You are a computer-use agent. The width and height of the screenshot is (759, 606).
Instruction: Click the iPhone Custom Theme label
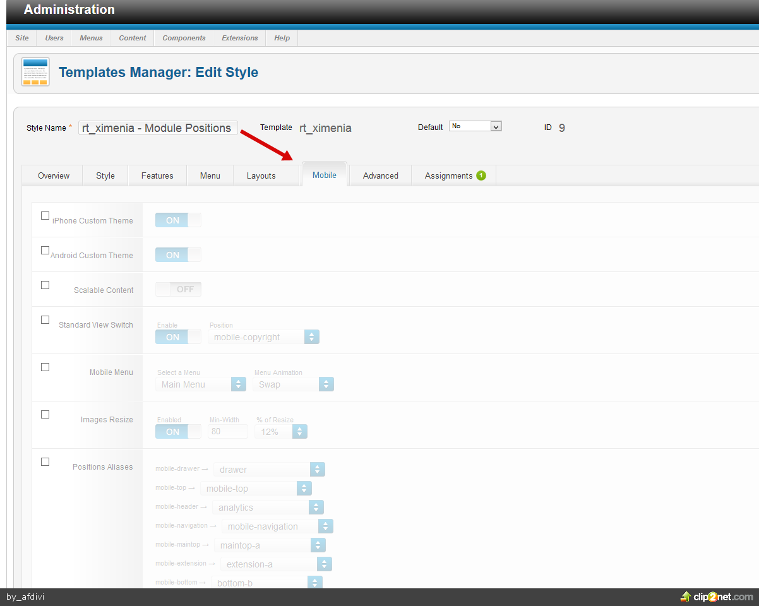pyautogui.click(x=93, y=221)
